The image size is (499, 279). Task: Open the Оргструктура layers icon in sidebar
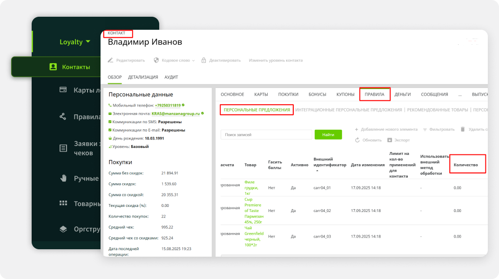[63, 229]
